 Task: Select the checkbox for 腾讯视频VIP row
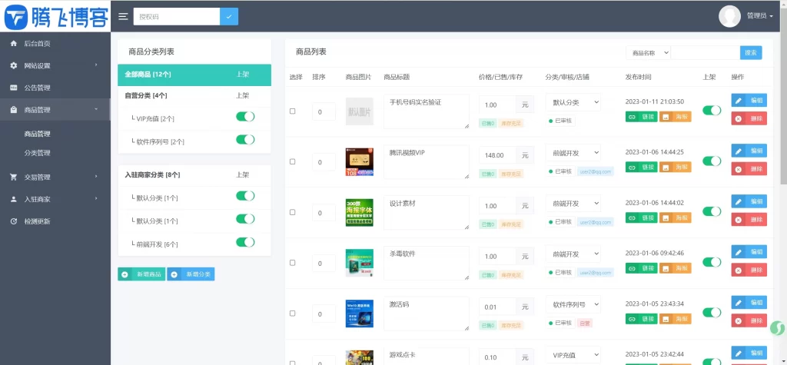click(x=292, y=161)
